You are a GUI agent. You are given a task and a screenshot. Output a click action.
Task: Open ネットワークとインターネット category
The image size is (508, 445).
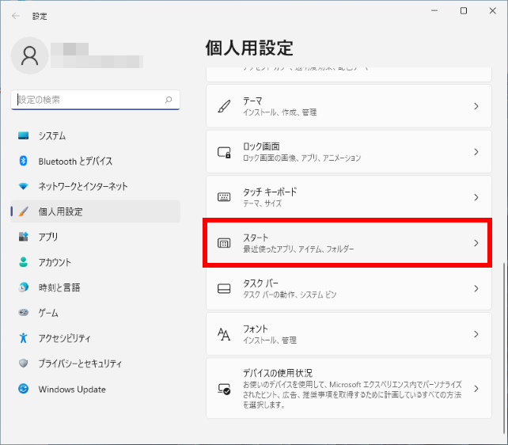click(x=96, y=186)
